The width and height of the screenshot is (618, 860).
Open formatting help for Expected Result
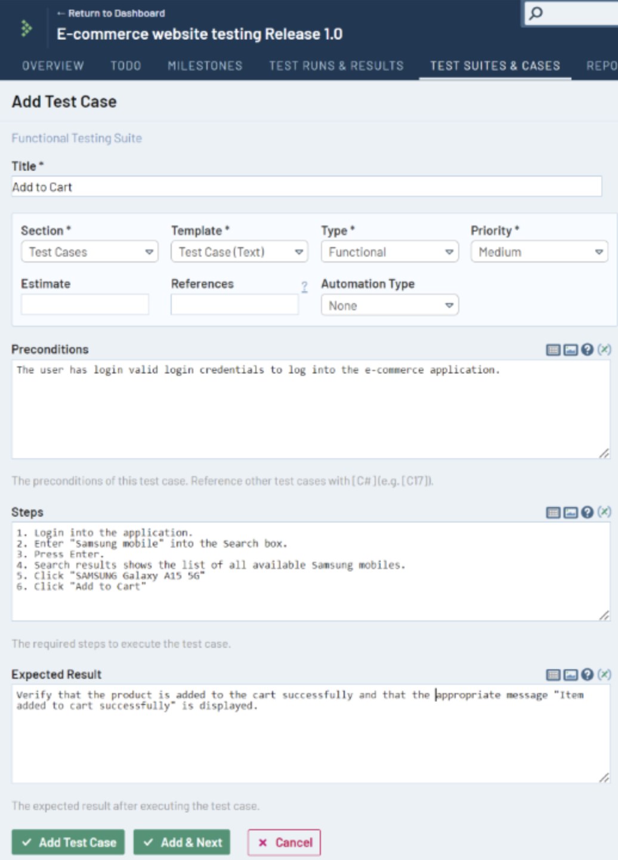pos(587,675)
